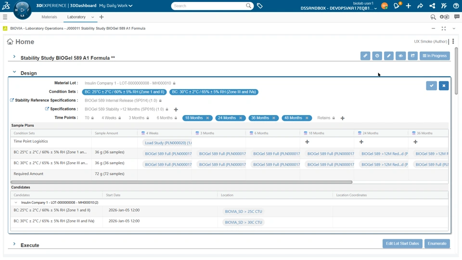462x260 pixels.
Task: Remove the 18 Months time point
Action: pos(207,118)
